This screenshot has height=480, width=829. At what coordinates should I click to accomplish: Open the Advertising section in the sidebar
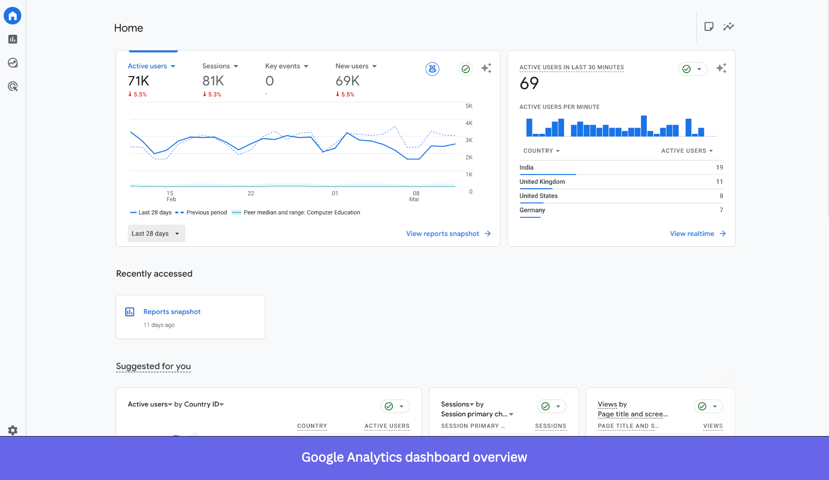point(12,87)
